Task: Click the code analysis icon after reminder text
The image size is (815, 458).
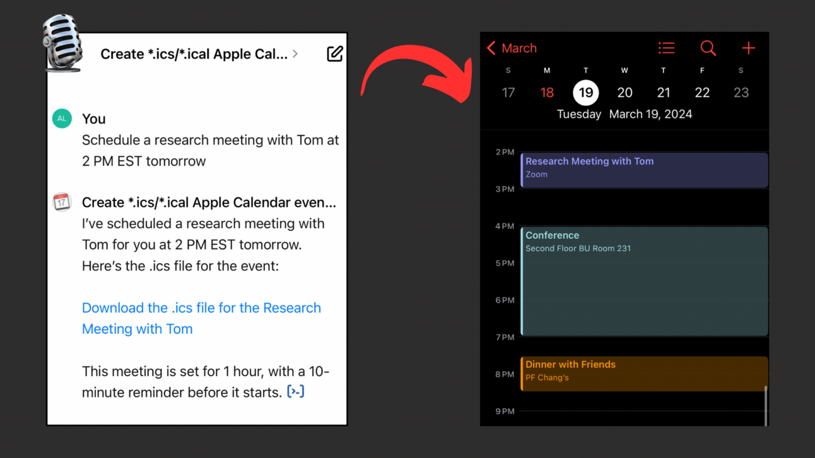Action: [295, 392]
